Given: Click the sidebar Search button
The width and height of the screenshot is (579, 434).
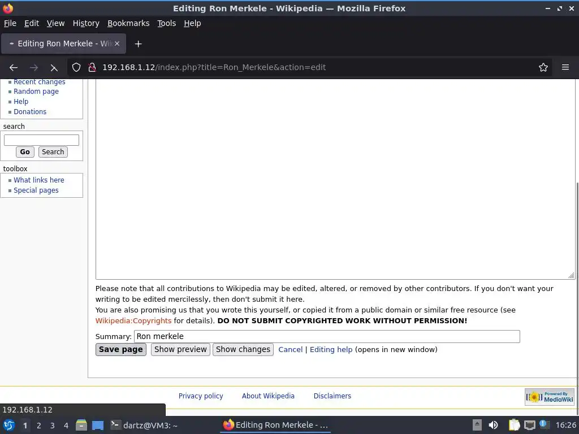Looking at the screenshot, I should (53, 152).
